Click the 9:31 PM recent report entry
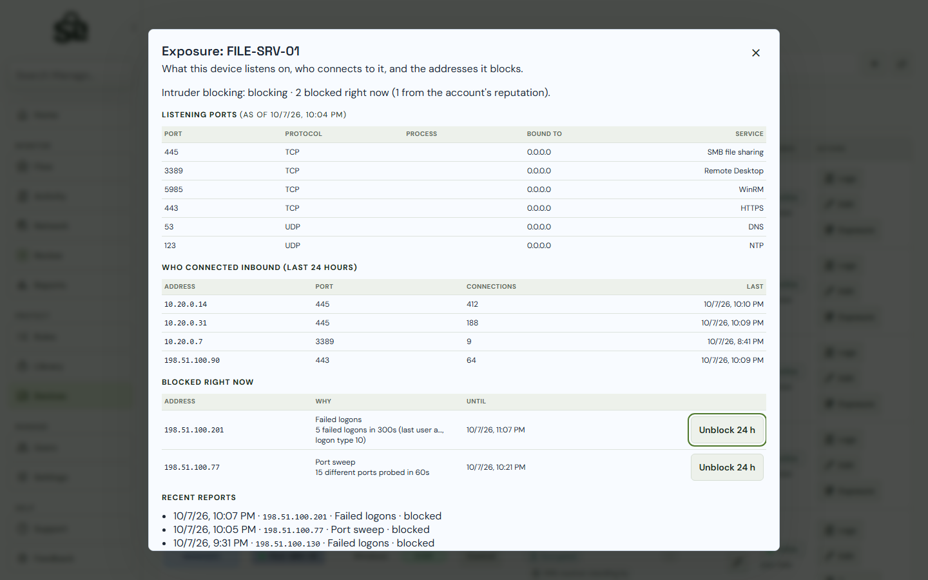Viewport: 928px width, 580px height. click(304, 543)
